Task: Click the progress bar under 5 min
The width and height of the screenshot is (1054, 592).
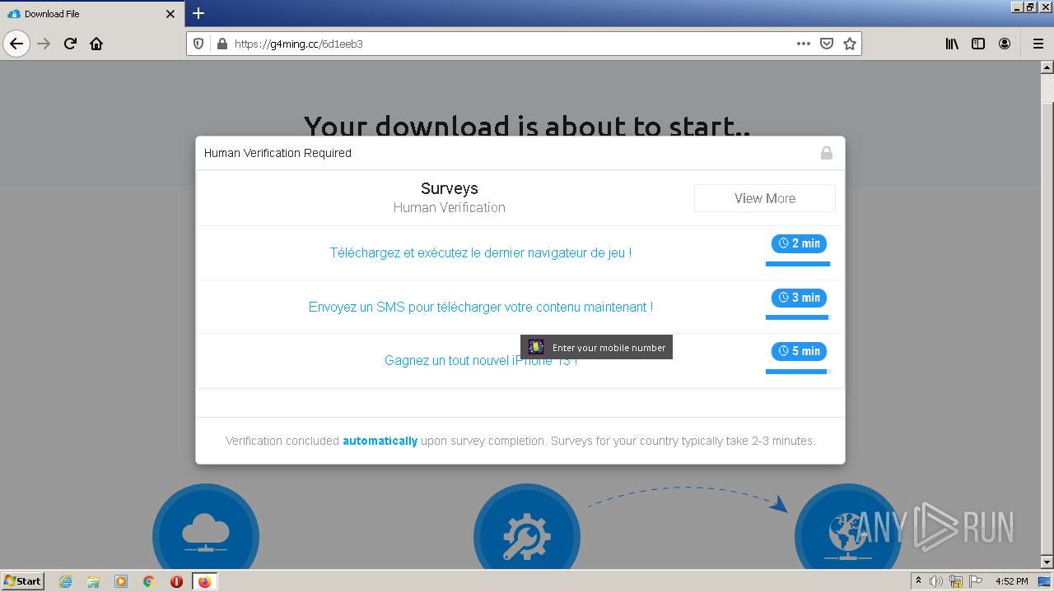Action: coord(798,372)
